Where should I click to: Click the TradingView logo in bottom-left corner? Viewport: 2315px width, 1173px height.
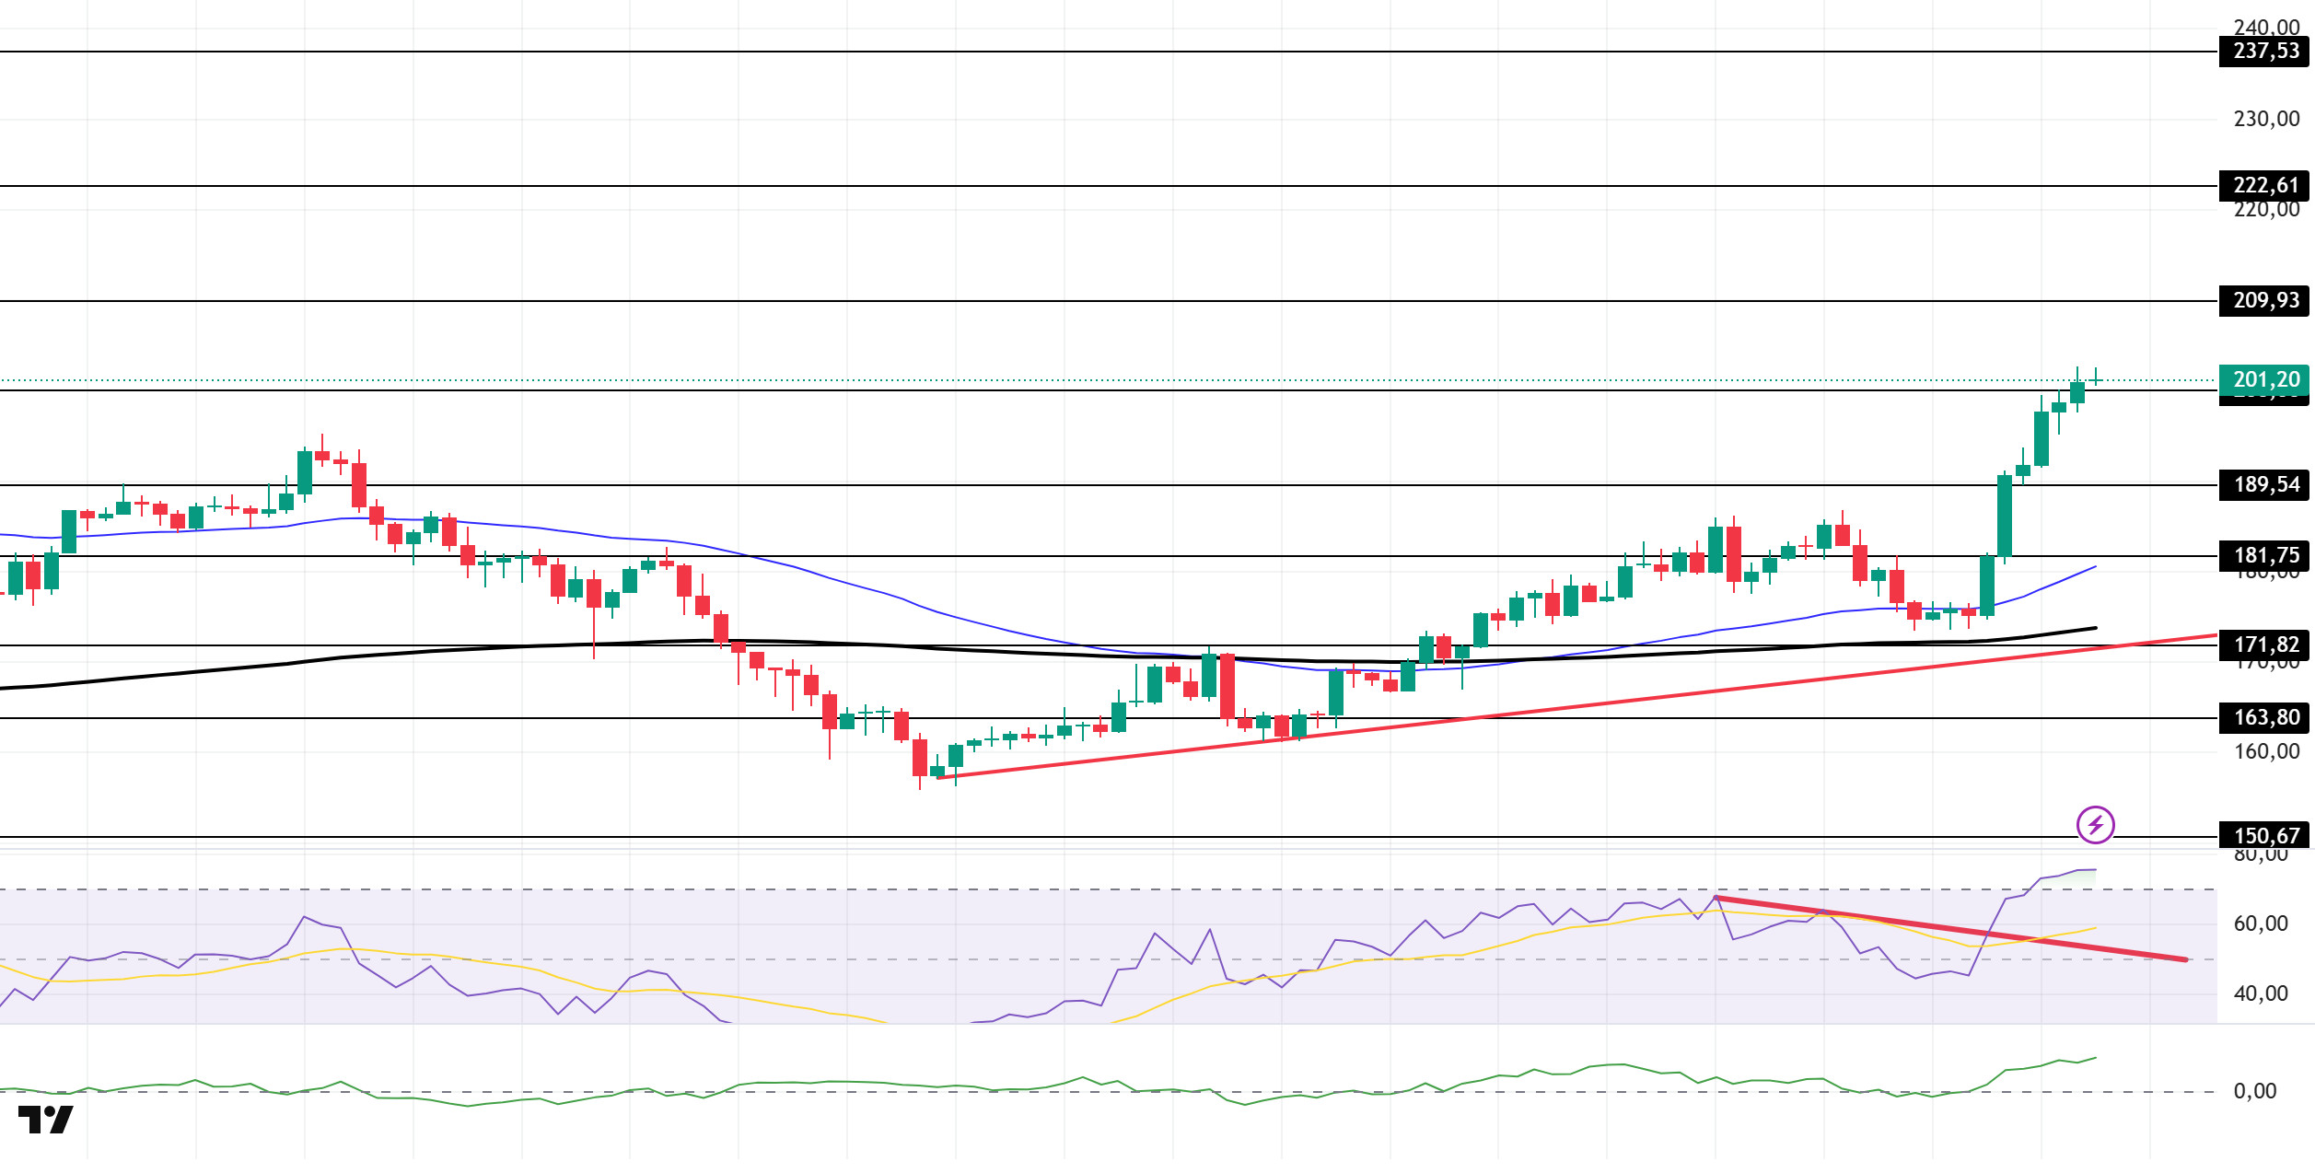pyautogui.click(x=46, y=1120)
